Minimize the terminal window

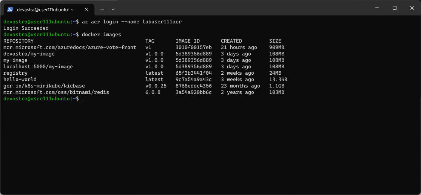[377, 8]
